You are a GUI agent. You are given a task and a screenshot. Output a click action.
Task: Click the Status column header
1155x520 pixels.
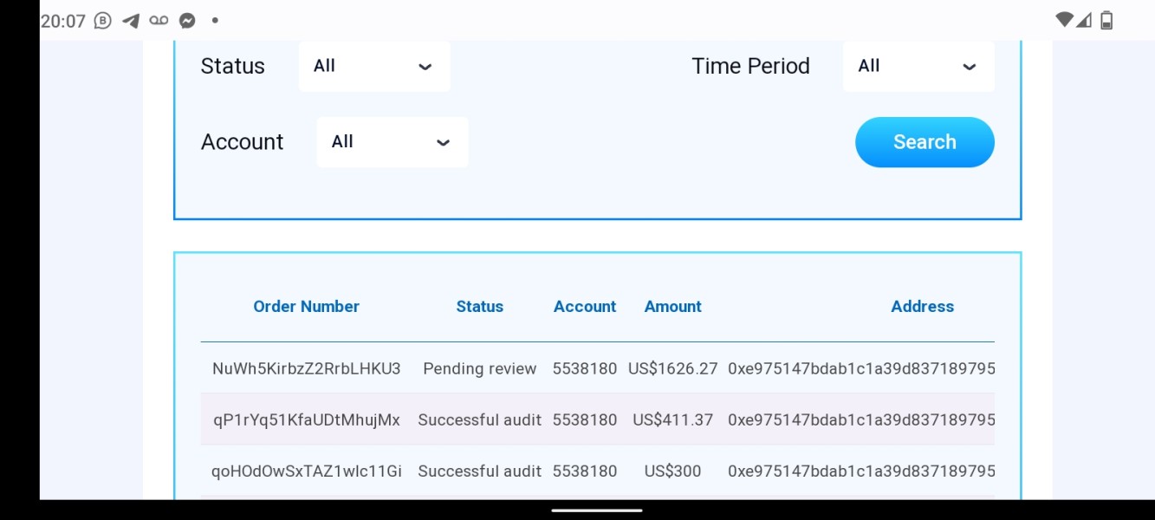click(x=479, y=307)
